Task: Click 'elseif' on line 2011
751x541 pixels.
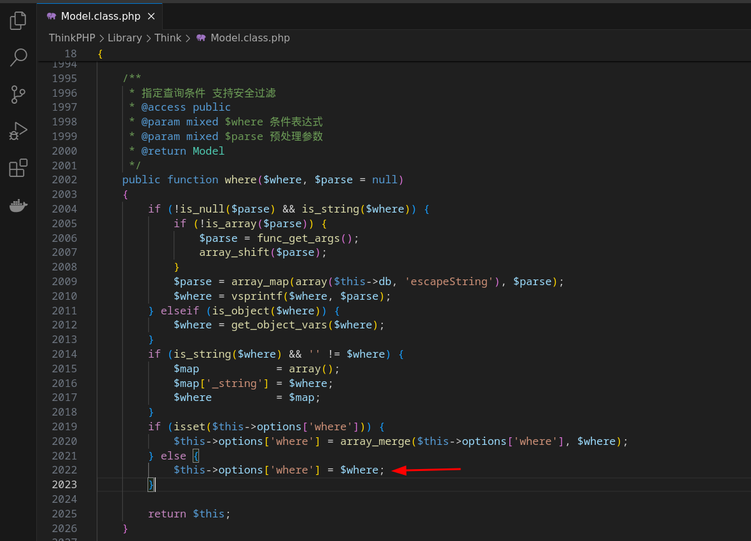Action: [x=179, y=311]
